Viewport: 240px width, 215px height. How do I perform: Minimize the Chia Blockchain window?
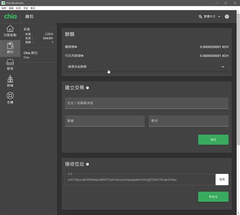point(216,3)
